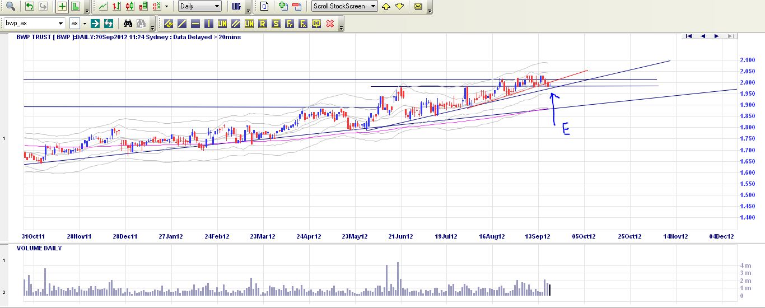Select the bar chart style icon

click(x=117, y=7)
